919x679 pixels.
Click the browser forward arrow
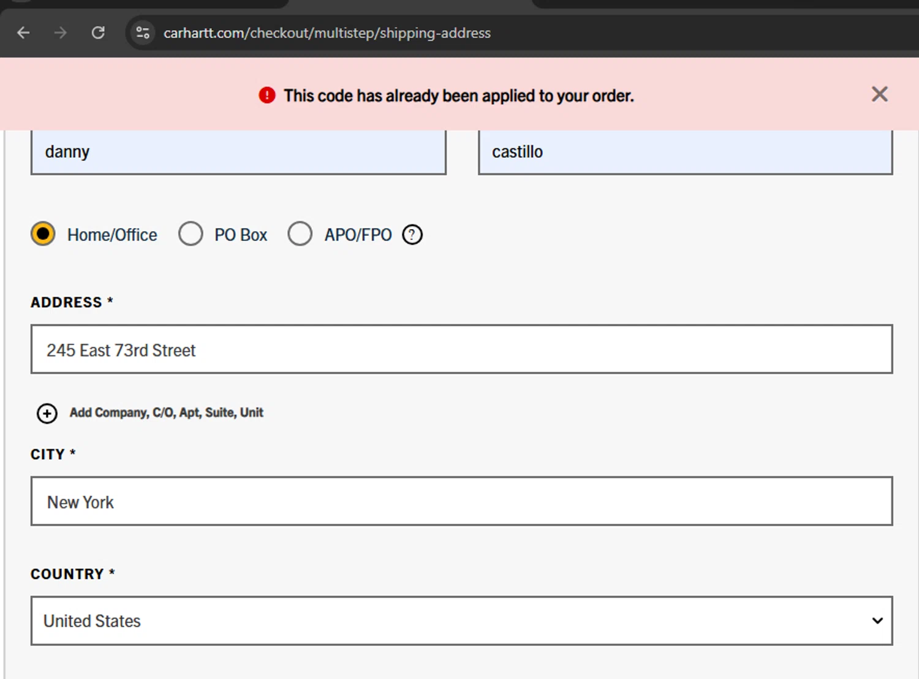click(61, 32)
